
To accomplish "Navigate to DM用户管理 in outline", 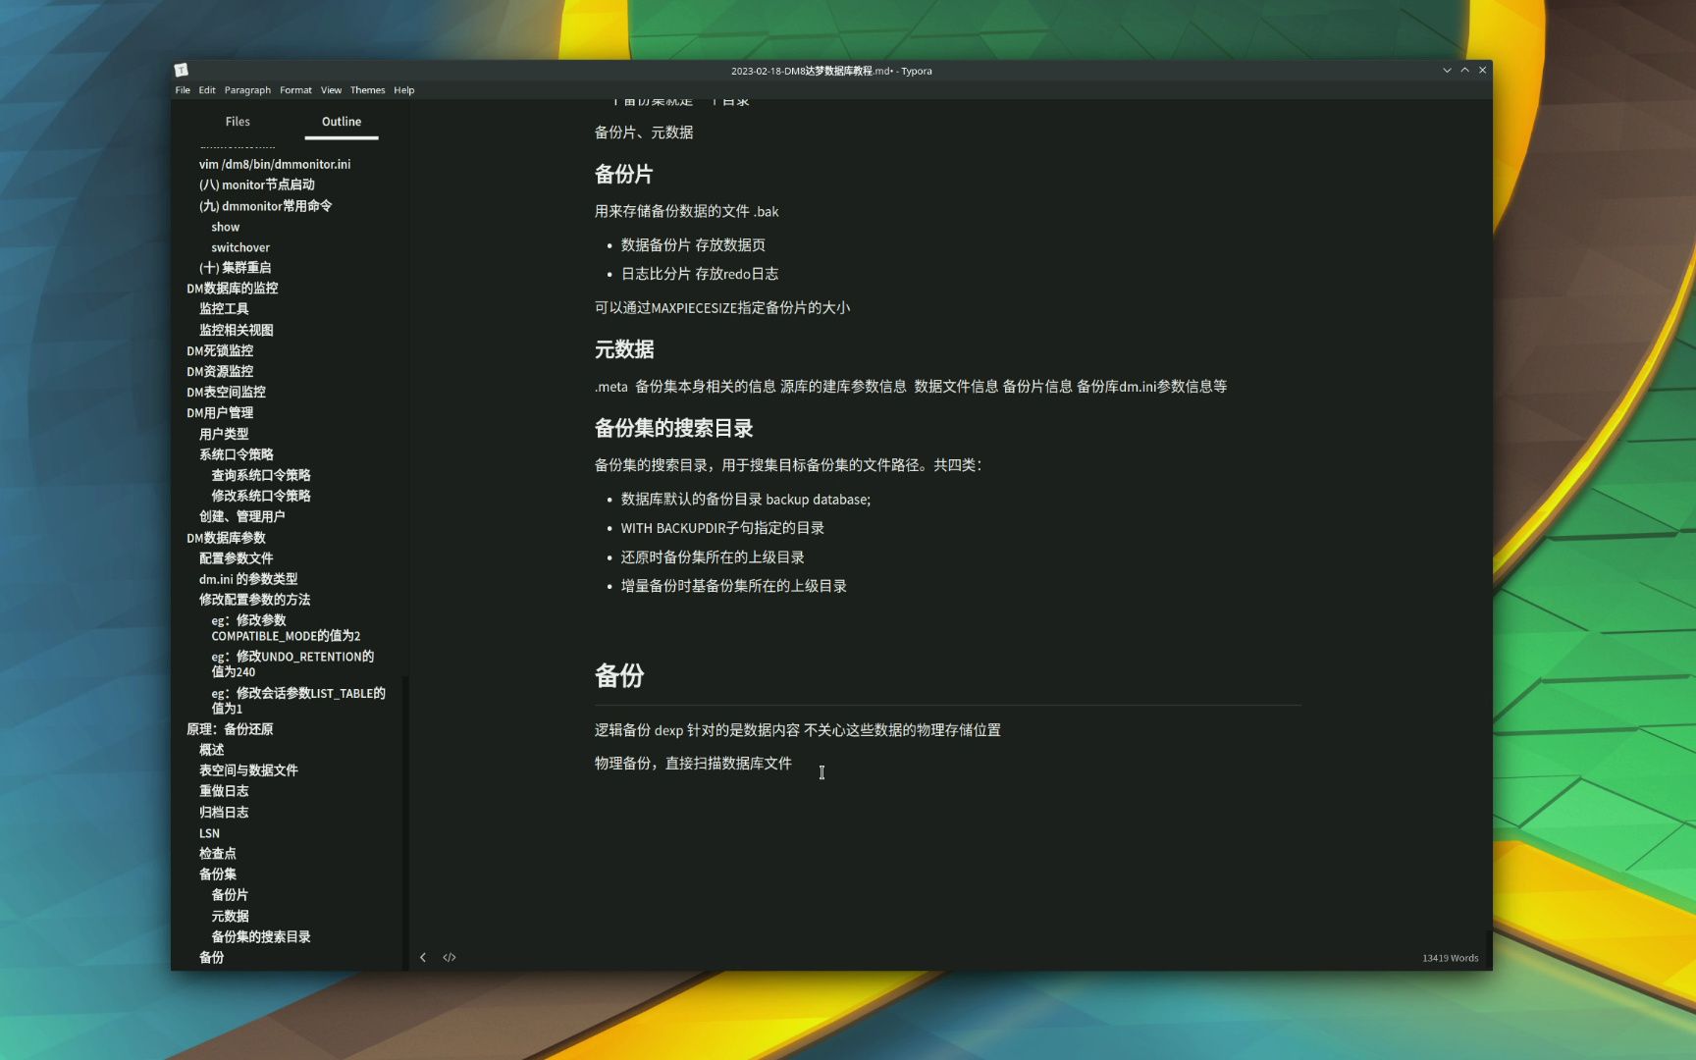I will coord(220,413).
